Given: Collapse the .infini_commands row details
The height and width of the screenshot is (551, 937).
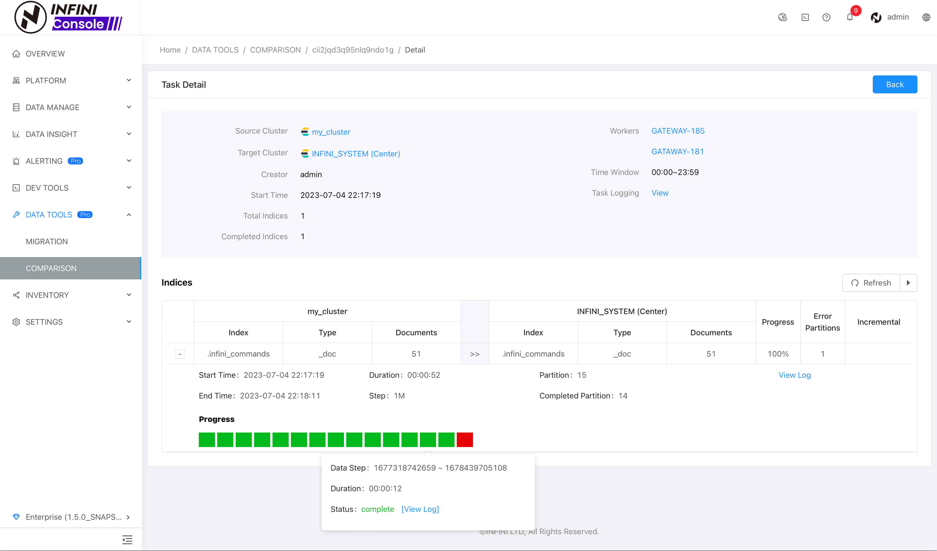Looking at the screenshot, I should [180, 354].
